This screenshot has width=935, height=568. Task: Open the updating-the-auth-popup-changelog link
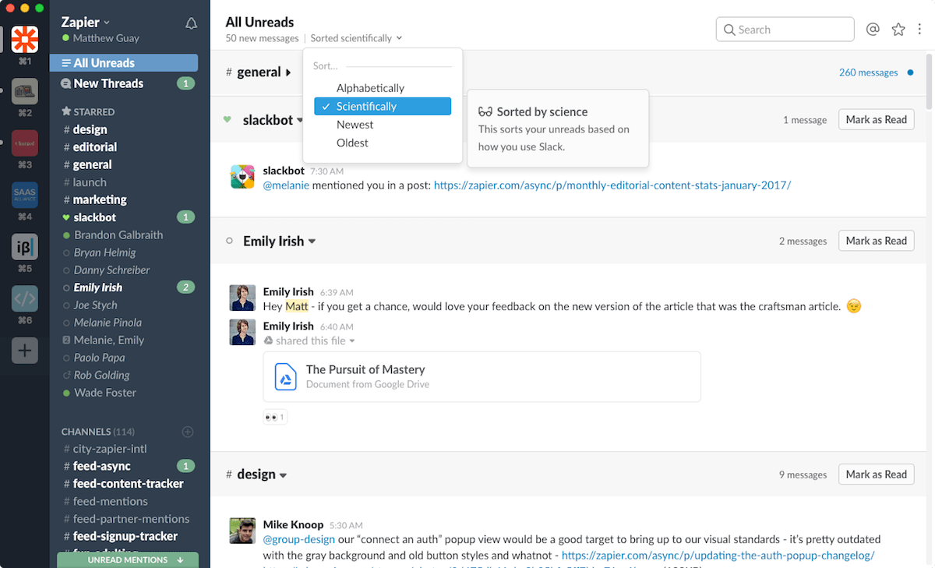[718, 556]
